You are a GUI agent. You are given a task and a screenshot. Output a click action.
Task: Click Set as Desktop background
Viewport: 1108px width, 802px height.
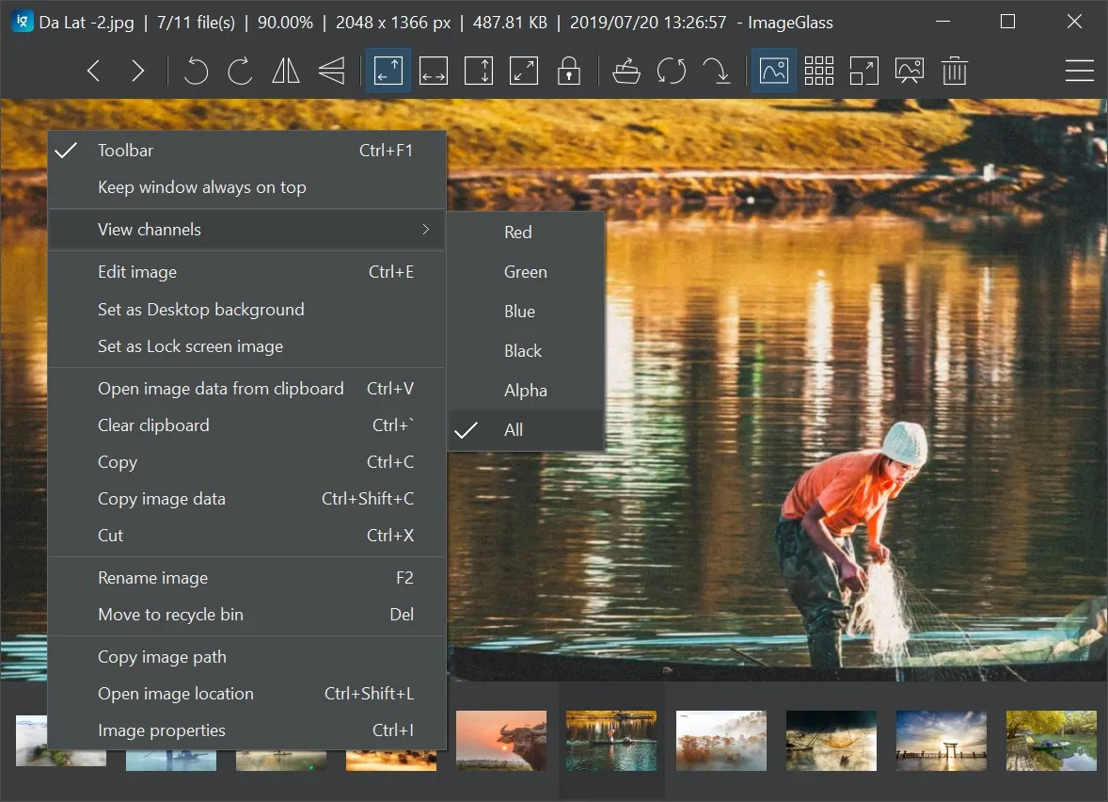click(201, 310)
